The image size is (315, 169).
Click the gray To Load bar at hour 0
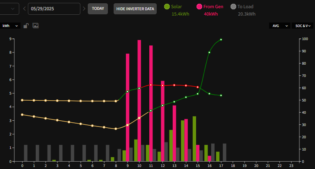(26, 153)
